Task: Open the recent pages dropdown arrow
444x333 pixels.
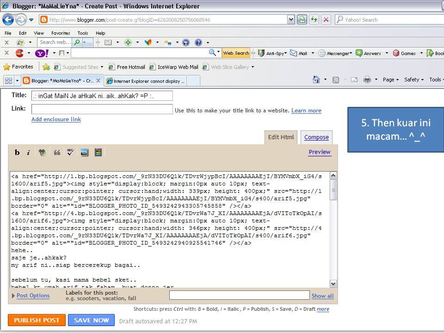Action: click(31, 20)
